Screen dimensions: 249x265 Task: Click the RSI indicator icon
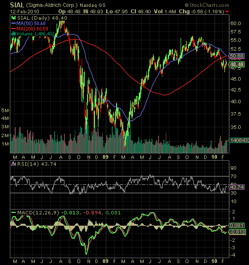13,164
